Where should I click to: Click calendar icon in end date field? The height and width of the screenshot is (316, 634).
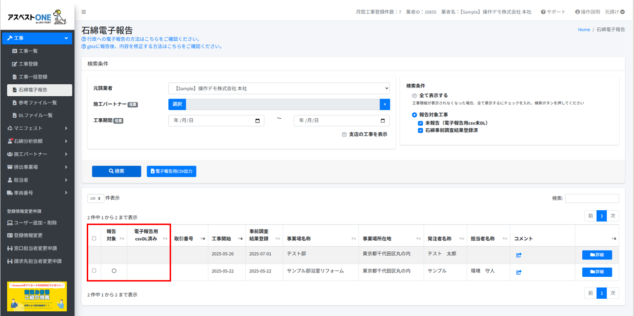382,121
